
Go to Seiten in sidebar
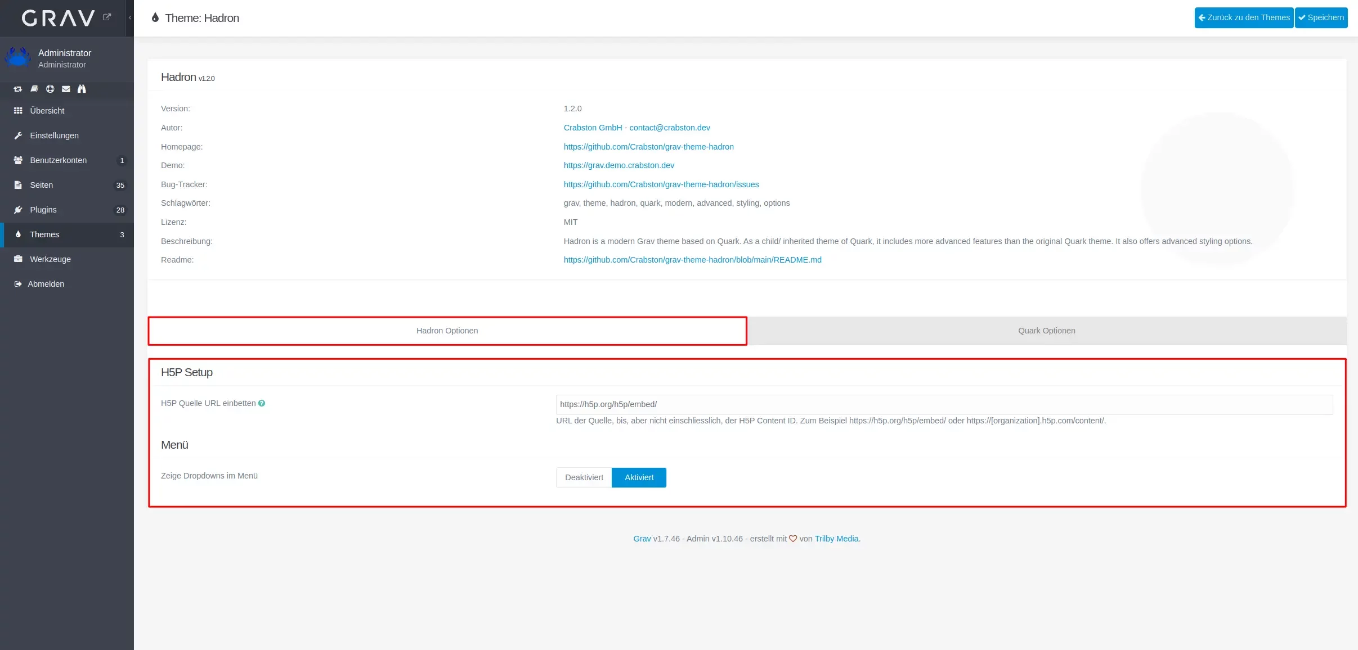[42, 185]
